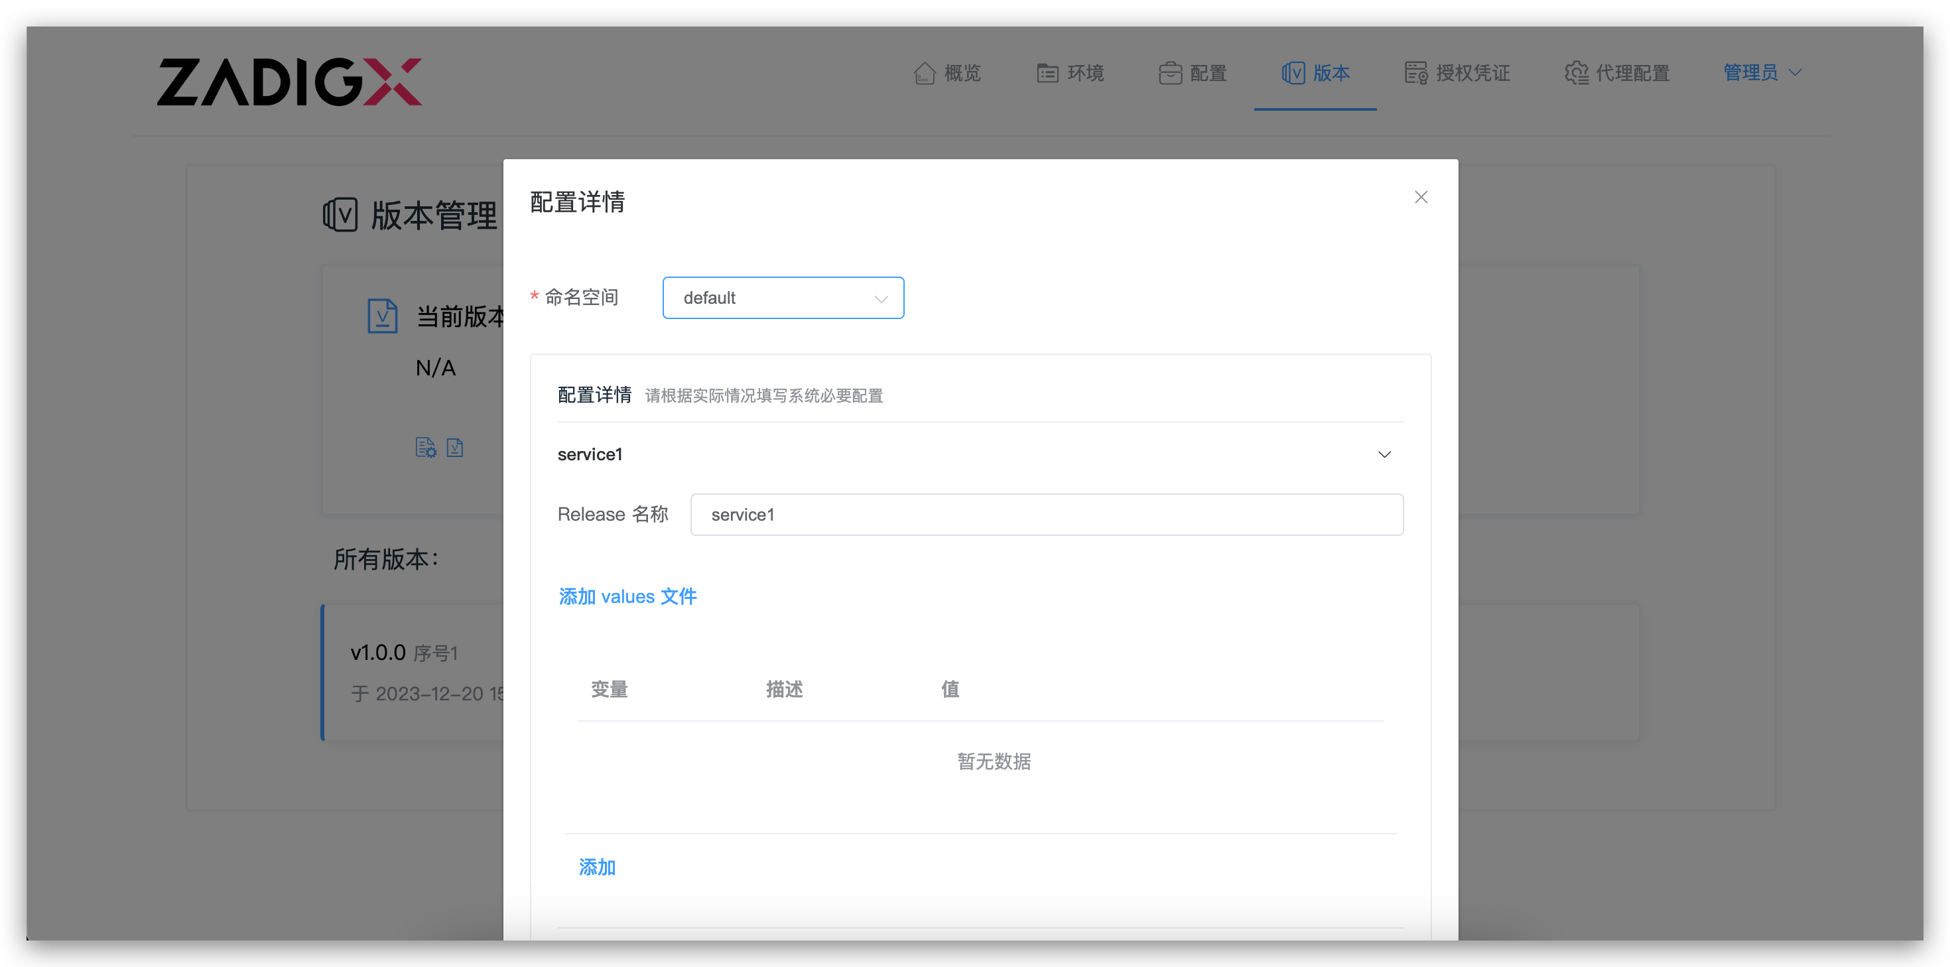Click the 配置 briefcase icon in navbar
Screen dimensions: 1950x967
coord(1170,74)
